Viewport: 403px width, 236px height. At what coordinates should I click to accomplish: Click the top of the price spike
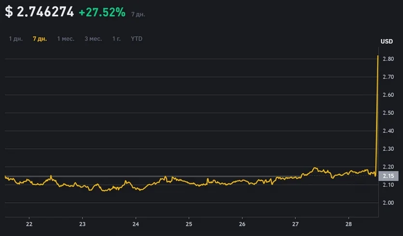tap(377, 57)
